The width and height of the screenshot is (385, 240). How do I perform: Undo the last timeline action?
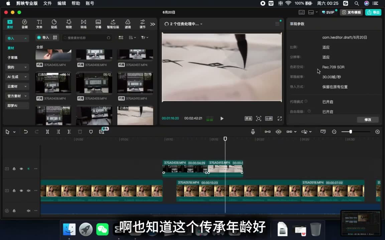click(25, 132)
